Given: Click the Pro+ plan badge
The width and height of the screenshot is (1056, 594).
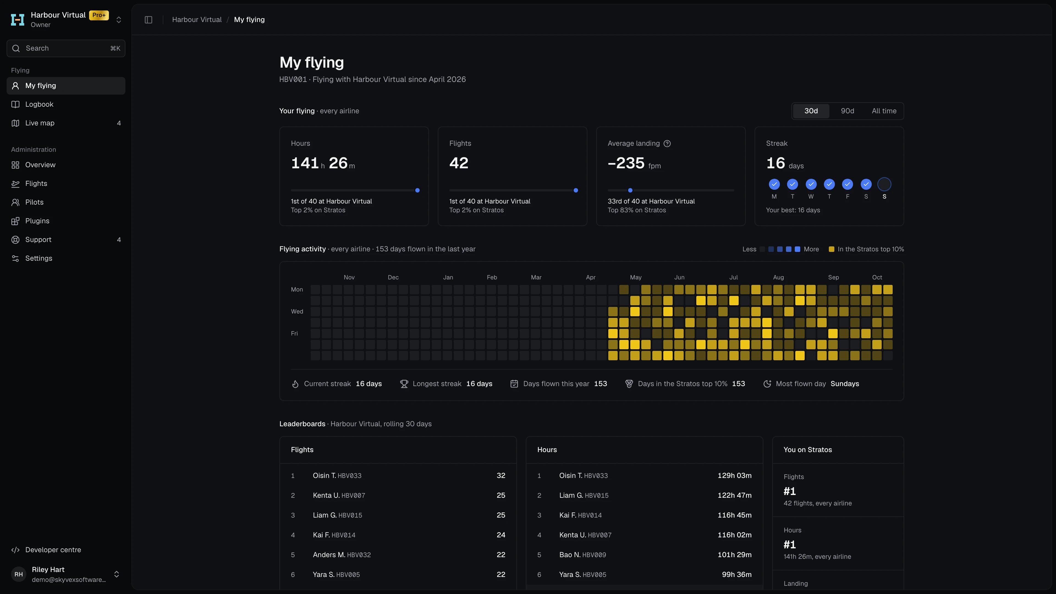Looking at the screenshot, I should tap(99, 15).
